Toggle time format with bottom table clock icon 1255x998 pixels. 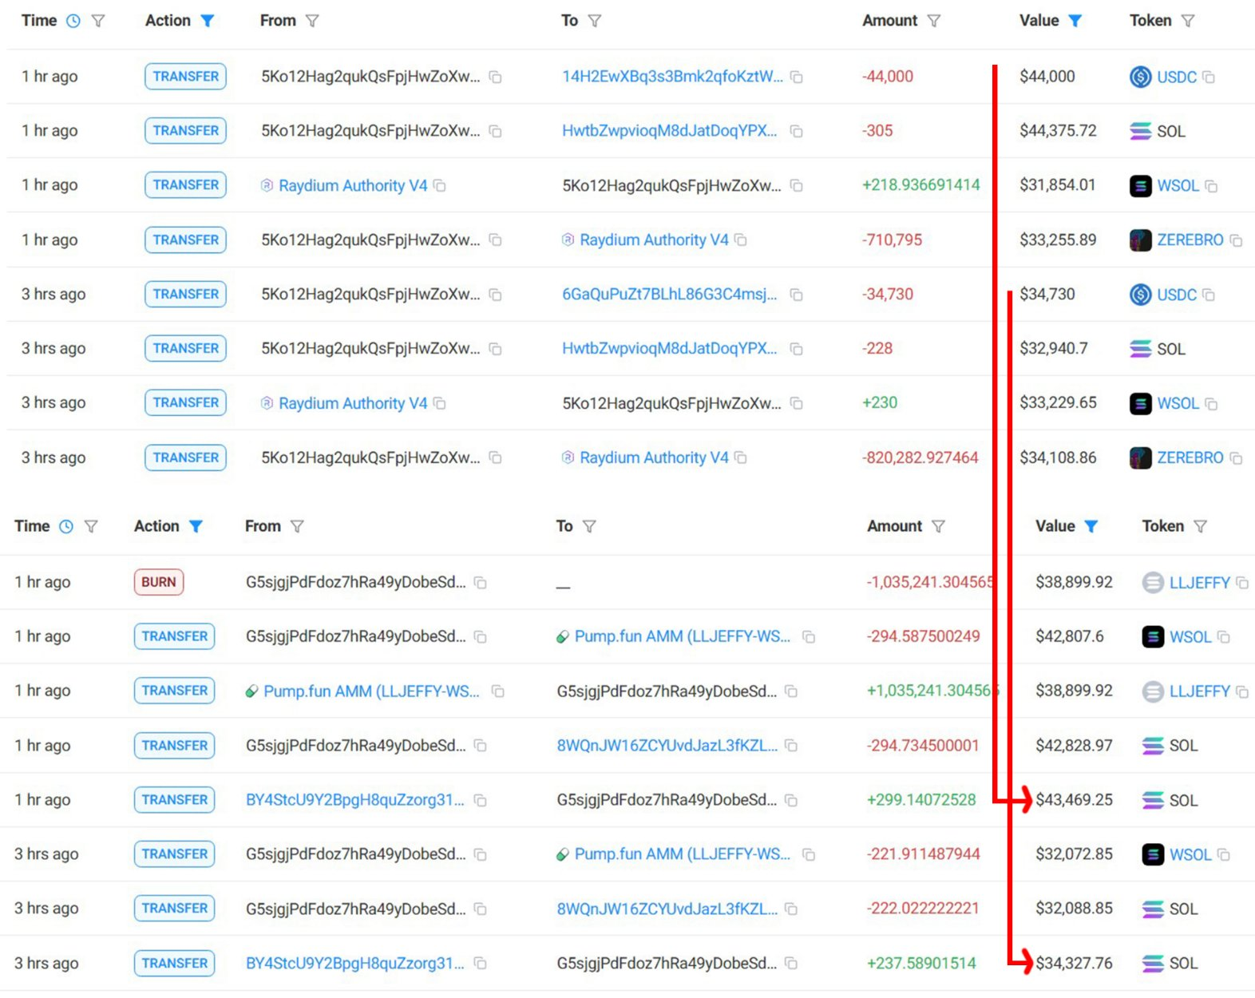[x=66, y=527]
